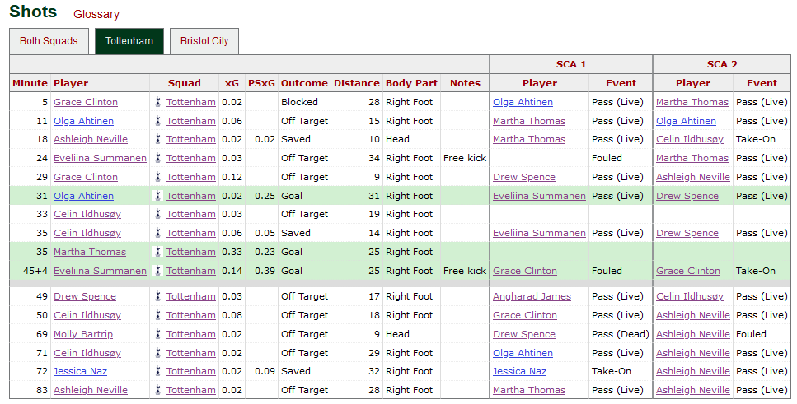Image resolution: width=797 pixels, height=404 pixels.
Task: Open Grace Clinton shooter link at minute 5
Action: 86,102
